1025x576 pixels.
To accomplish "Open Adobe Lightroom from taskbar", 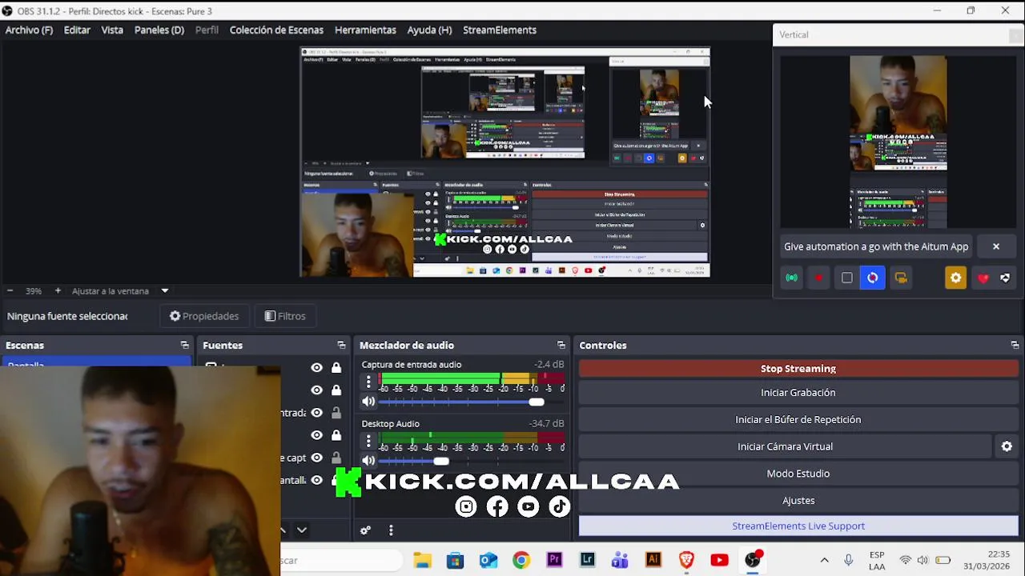I will pos(587,560).
